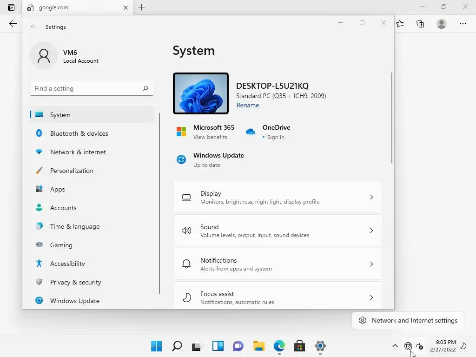Image resolution: width=476 pixels, height=357 pixels.
Task: Open Privacy & security settings
Action: (92, 282)
